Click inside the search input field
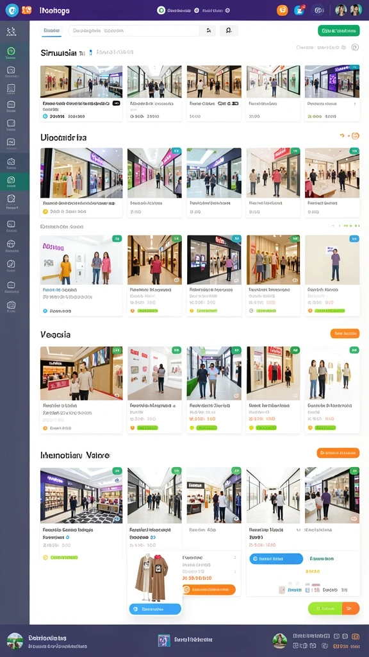Image resolution: width=369 pixels, height=657 pixels. (134, 31)
